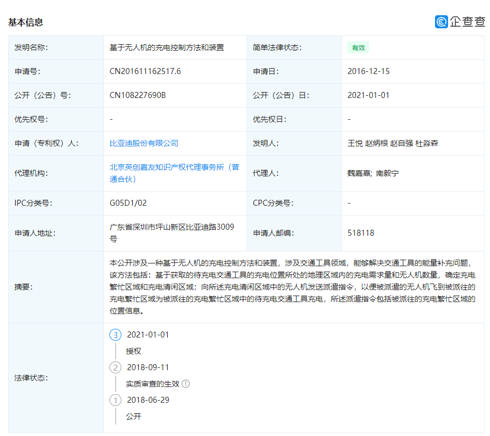Click the 发明名称 row label
The height and width of the screenshot is (436, 490).
(x=33, y=47)
